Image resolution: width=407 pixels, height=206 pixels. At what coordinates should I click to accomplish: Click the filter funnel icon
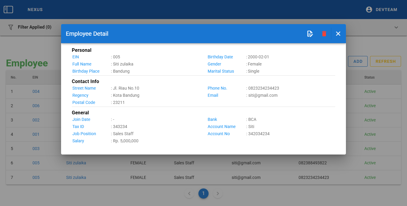[x=11, y=27]
